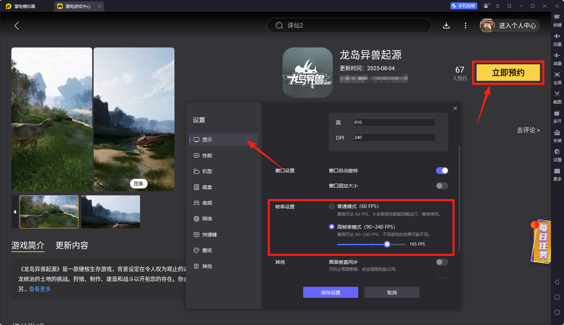Open the 音频 settings category

[x=223, y=203]
